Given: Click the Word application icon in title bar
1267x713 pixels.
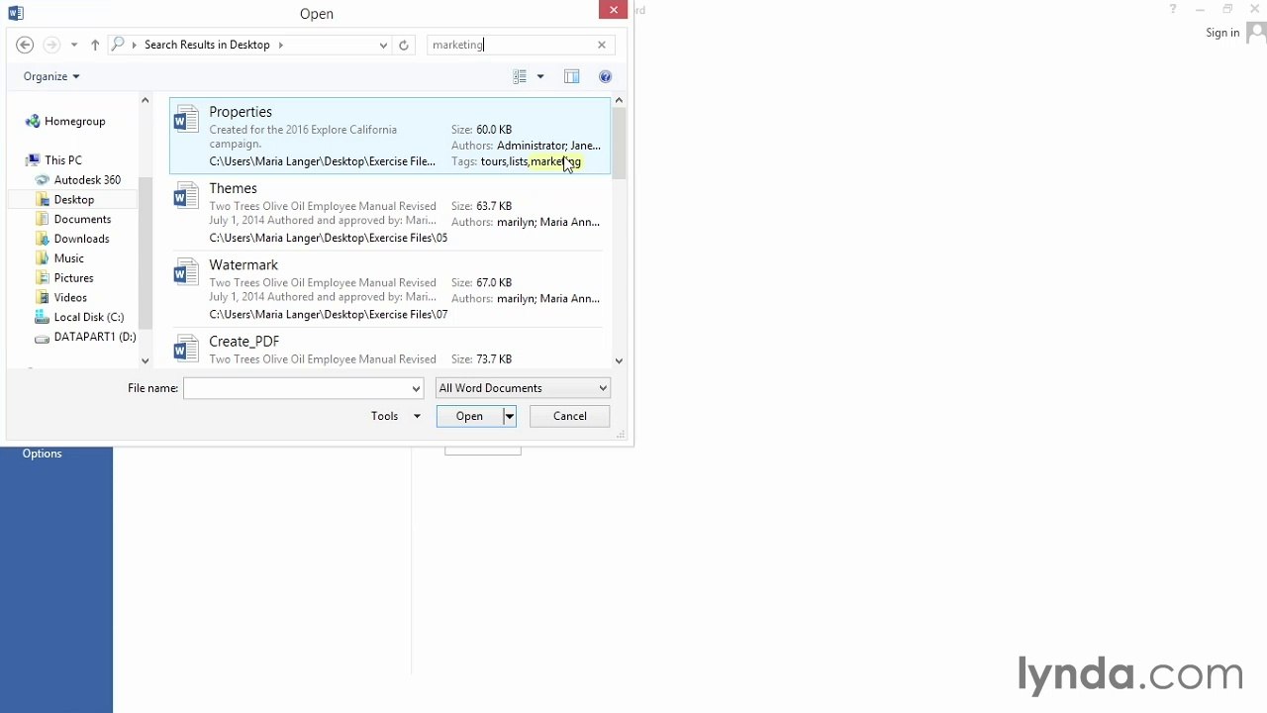Looking at the screenshot, I should (15, 13).
